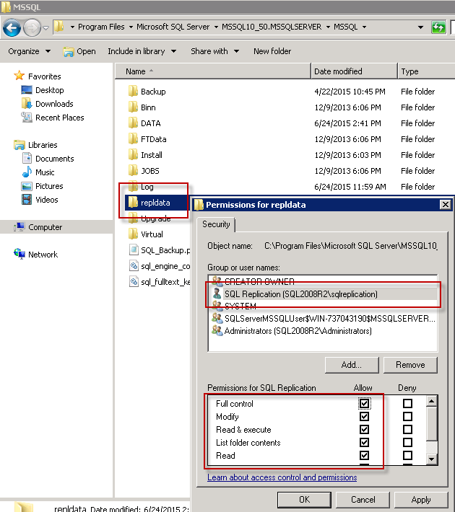Toggle Allow checkbox for Read & execute
Viewport: 455px width, 512px height.
click(364, 429)
